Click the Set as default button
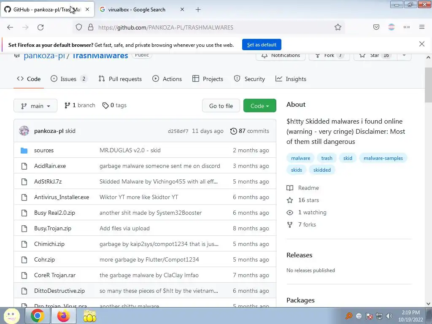 262,45
